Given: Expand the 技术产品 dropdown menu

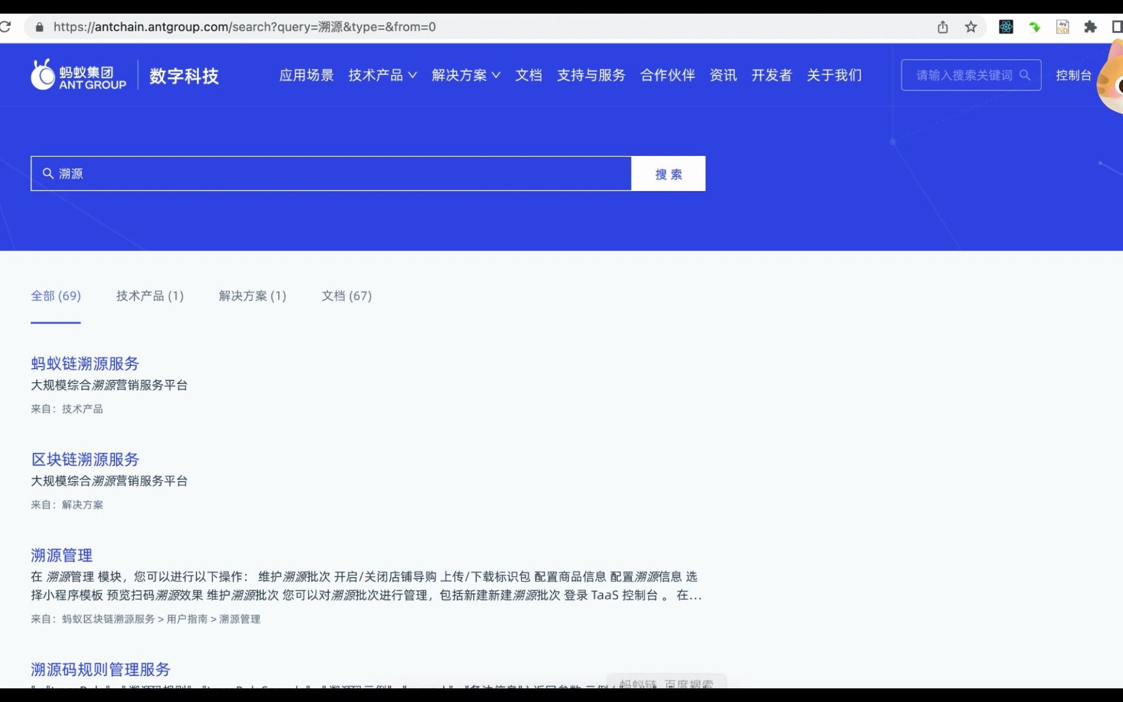Looking at the screenshot, I should 382,75.
